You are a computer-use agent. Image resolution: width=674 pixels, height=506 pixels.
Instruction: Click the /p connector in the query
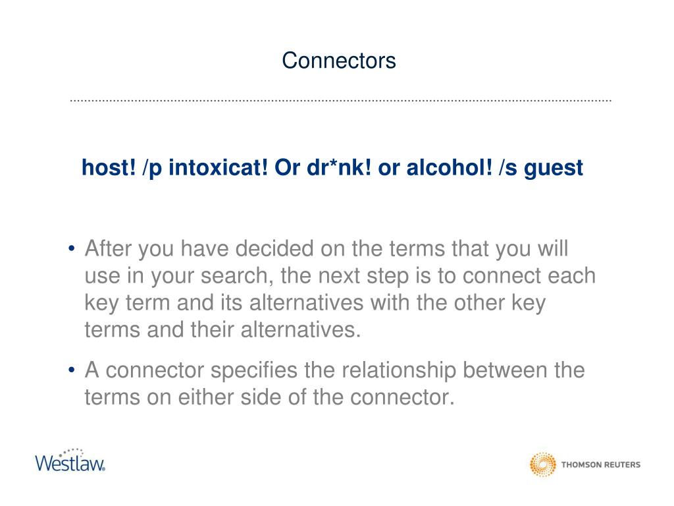coord(152,168)
